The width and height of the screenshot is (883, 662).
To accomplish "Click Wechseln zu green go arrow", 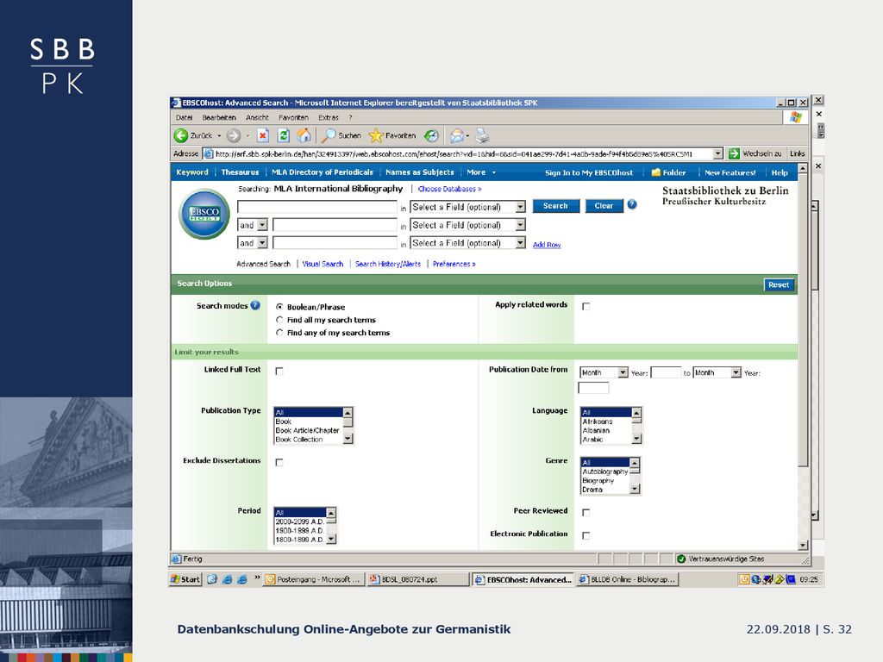I will click(734, 153).
